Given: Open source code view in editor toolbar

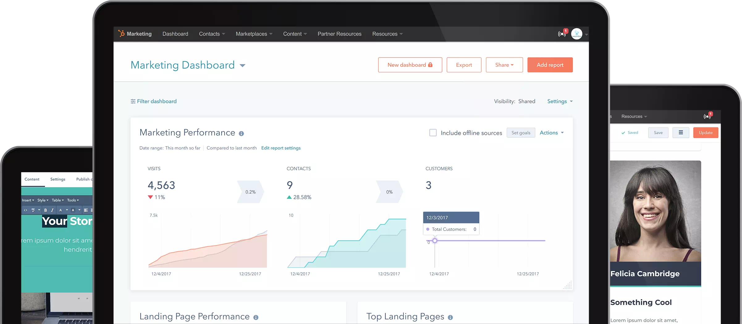Looking at the screenshot, I should 26,210.
